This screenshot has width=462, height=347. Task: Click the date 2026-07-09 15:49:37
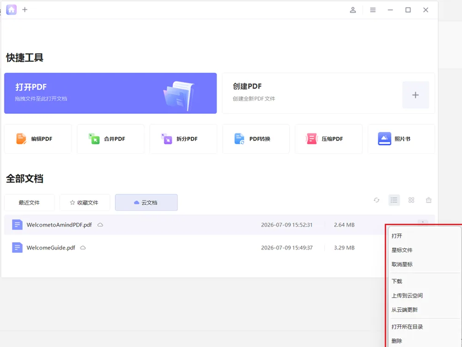pyautogui.click(x=287, y=248)
